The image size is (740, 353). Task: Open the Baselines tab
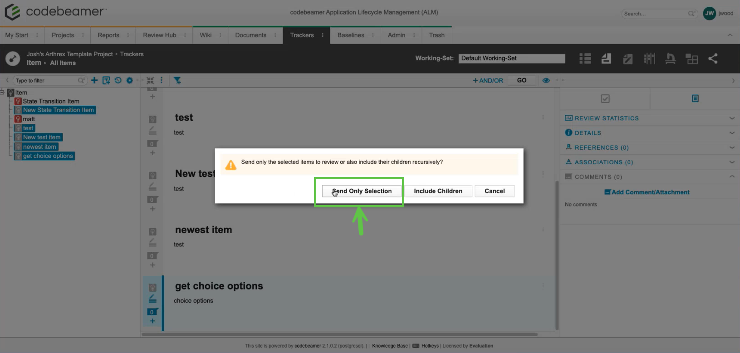coord(350,35)
